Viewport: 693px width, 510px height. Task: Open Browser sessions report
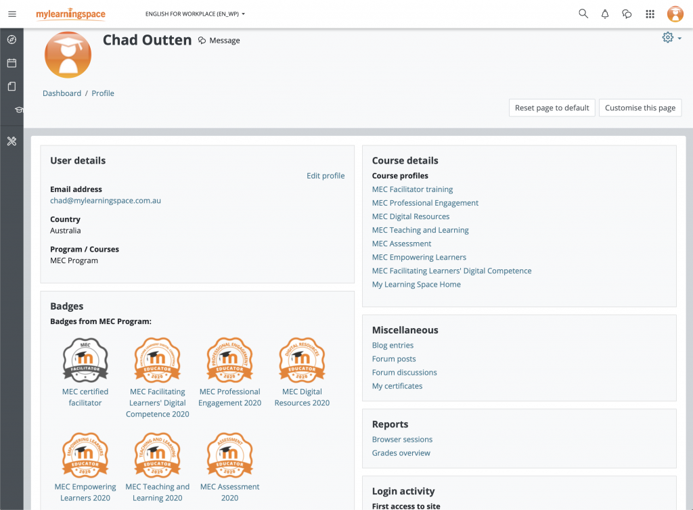(402, 440)
